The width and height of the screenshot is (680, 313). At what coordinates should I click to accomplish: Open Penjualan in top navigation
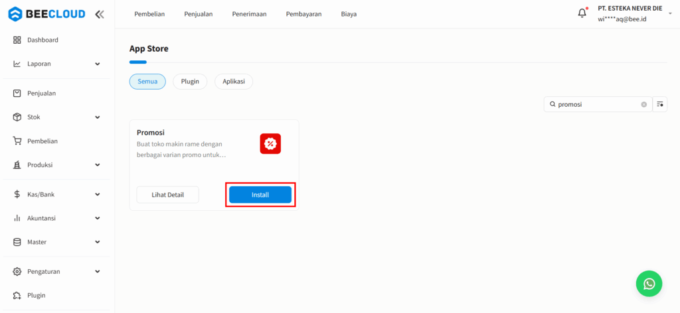[x=198, y=14]
